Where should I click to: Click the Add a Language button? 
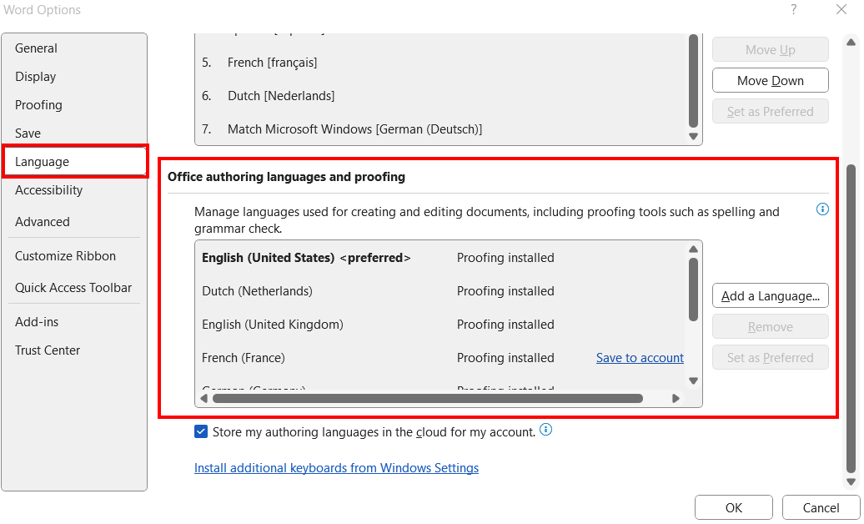point(771,296)
